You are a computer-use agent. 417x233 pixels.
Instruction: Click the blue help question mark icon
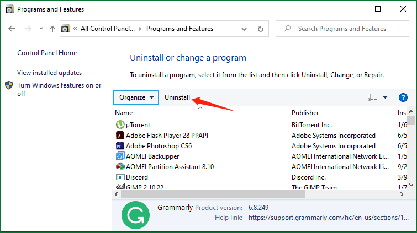(403, 97)
